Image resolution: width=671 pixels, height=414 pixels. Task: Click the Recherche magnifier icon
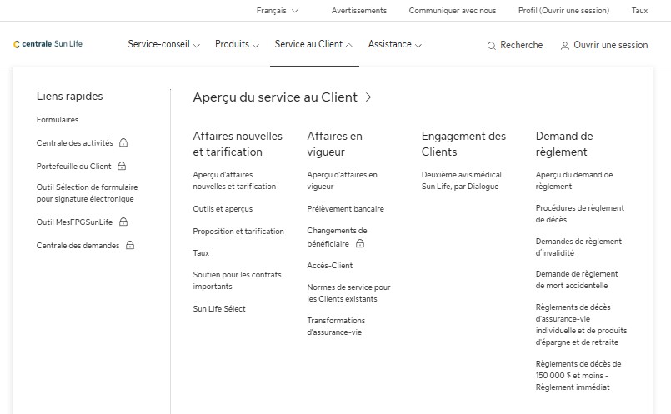coord(492,46)
